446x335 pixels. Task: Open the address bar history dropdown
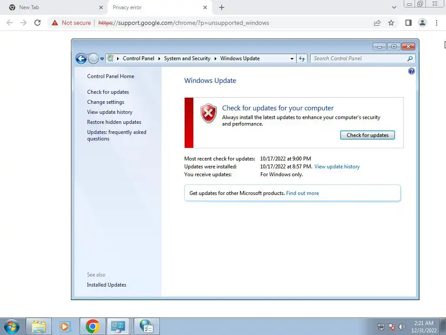tap(292, 59)
